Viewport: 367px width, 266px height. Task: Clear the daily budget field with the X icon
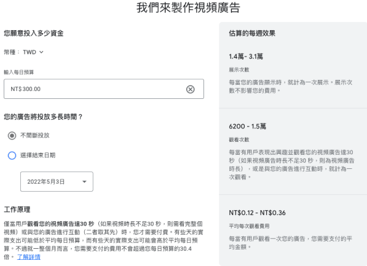tap(191, 89)
